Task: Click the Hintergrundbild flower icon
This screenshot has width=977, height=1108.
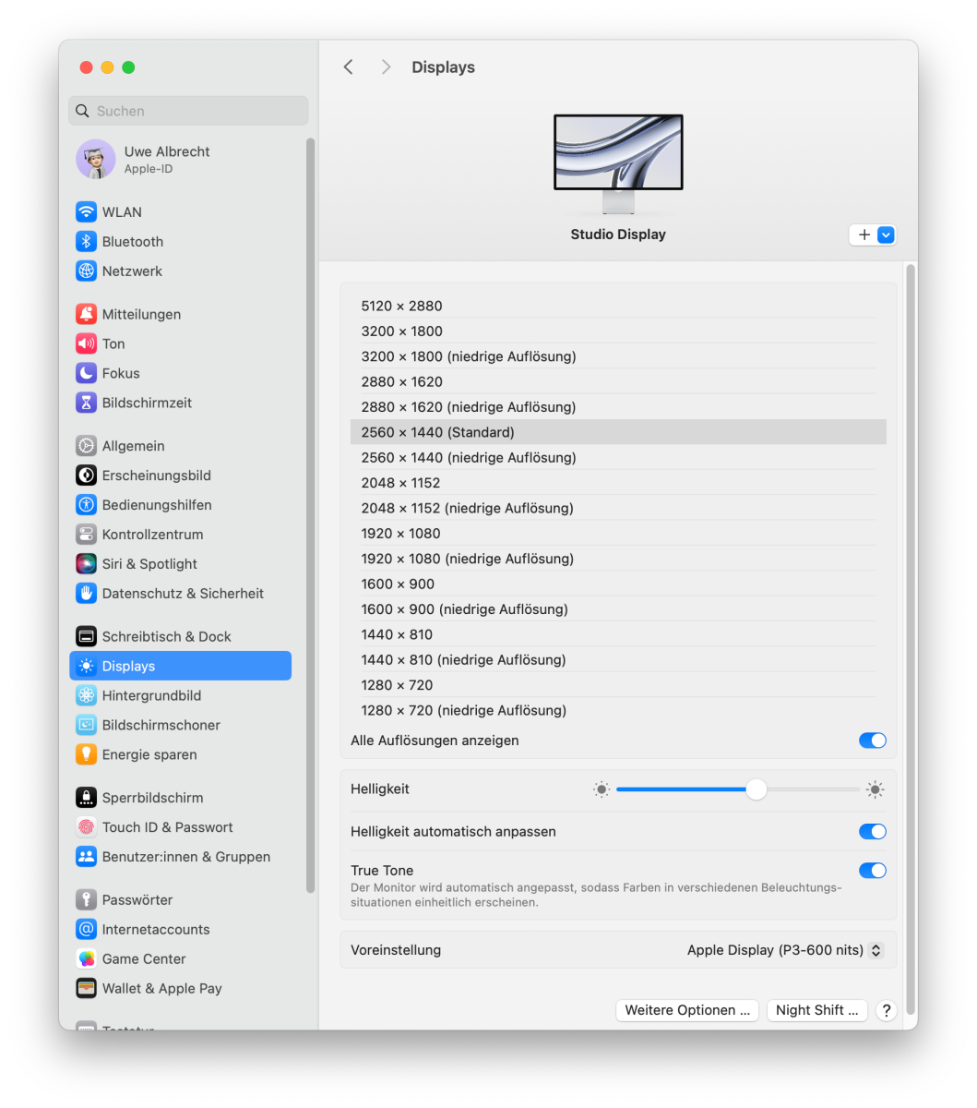Action: [86, 696]
